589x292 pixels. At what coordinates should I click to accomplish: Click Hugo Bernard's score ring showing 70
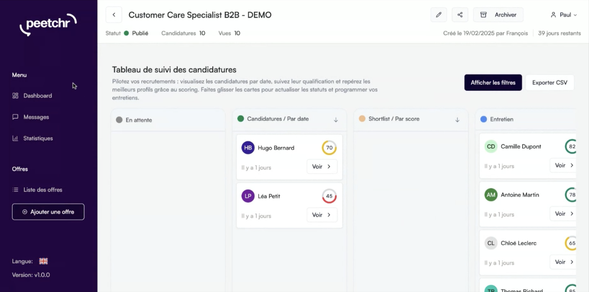click(329, 148)
